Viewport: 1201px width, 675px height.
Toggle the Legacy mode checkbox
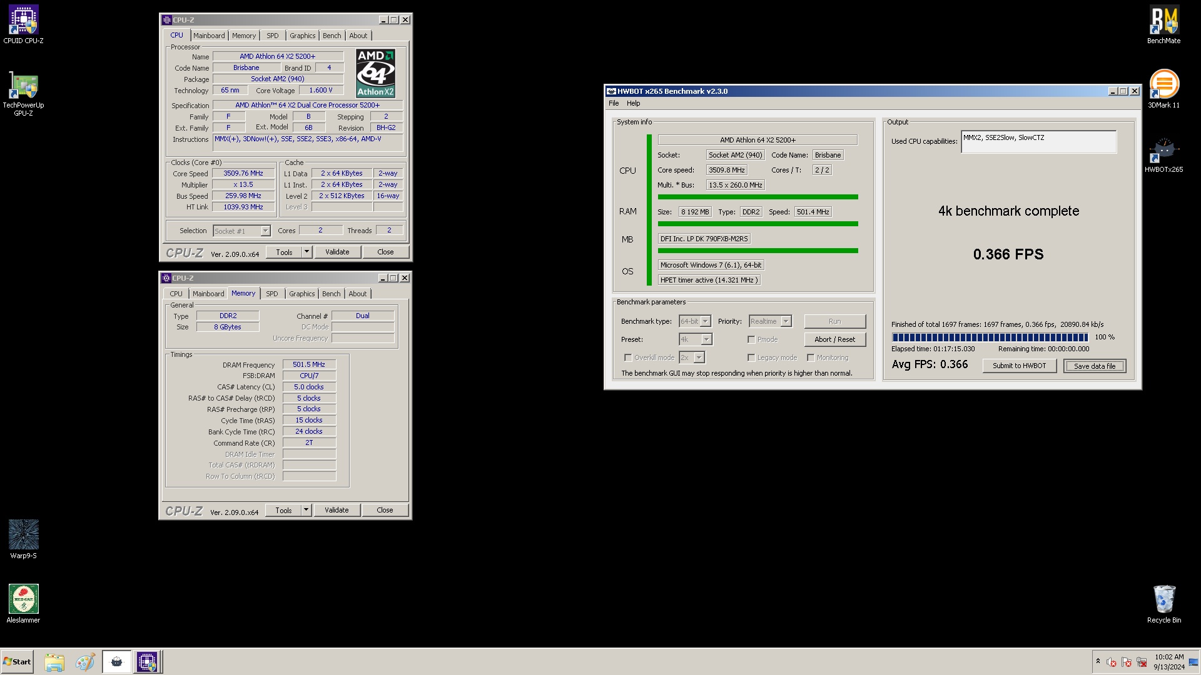coord(751,357)
